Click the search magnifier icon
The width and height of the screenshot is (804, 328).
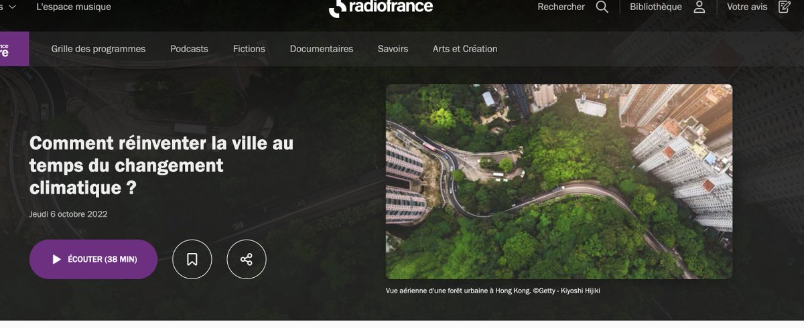click(602, 7)
